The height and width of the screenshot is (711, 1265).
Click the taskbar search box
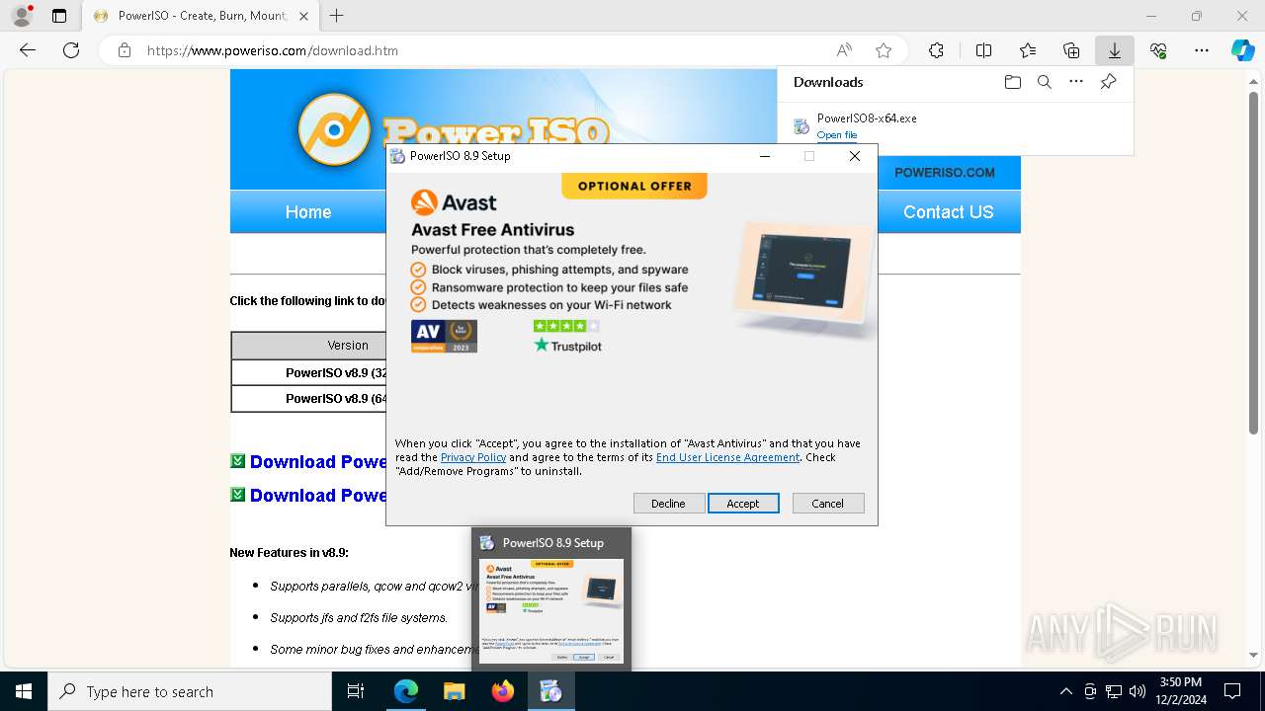click(190, 691)
